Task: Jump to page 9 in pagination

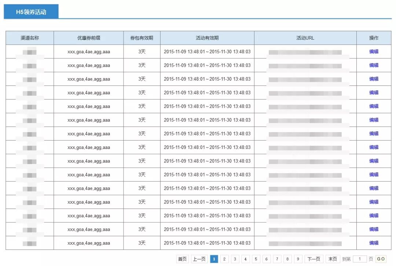Action: coord(298,259)
